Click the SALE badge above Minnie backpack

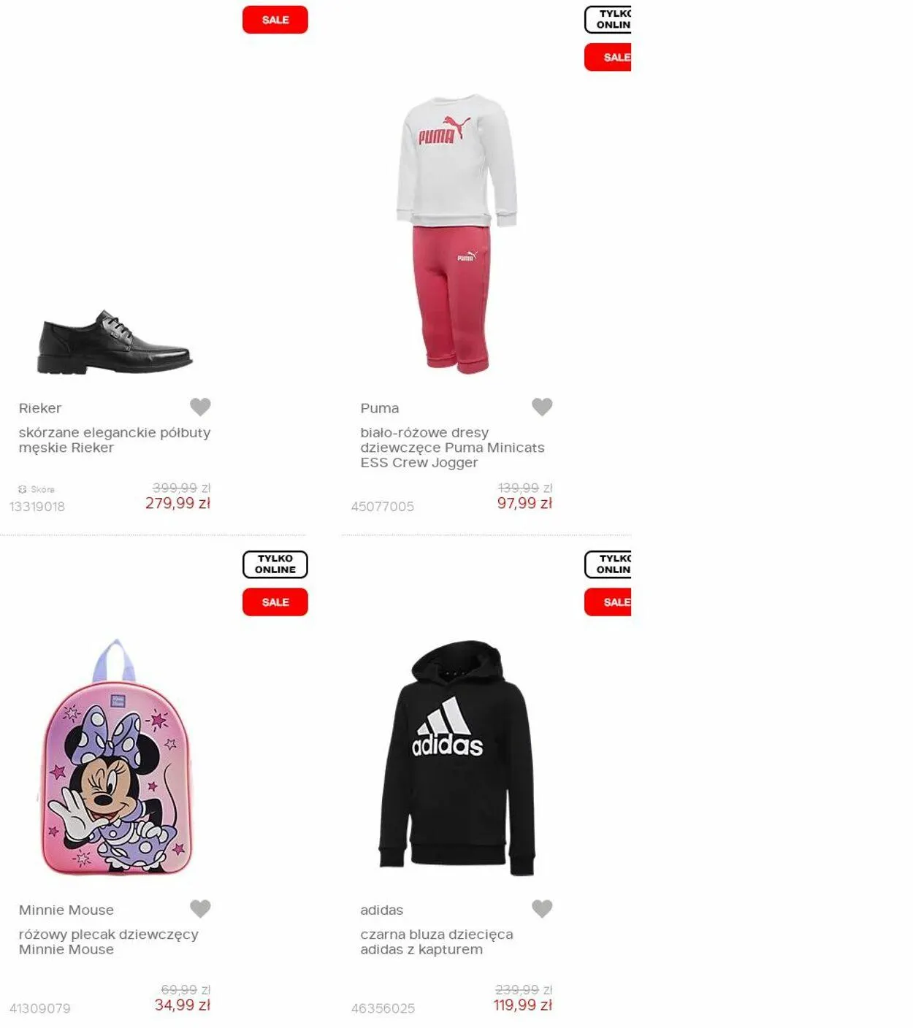tap(275, 602)
